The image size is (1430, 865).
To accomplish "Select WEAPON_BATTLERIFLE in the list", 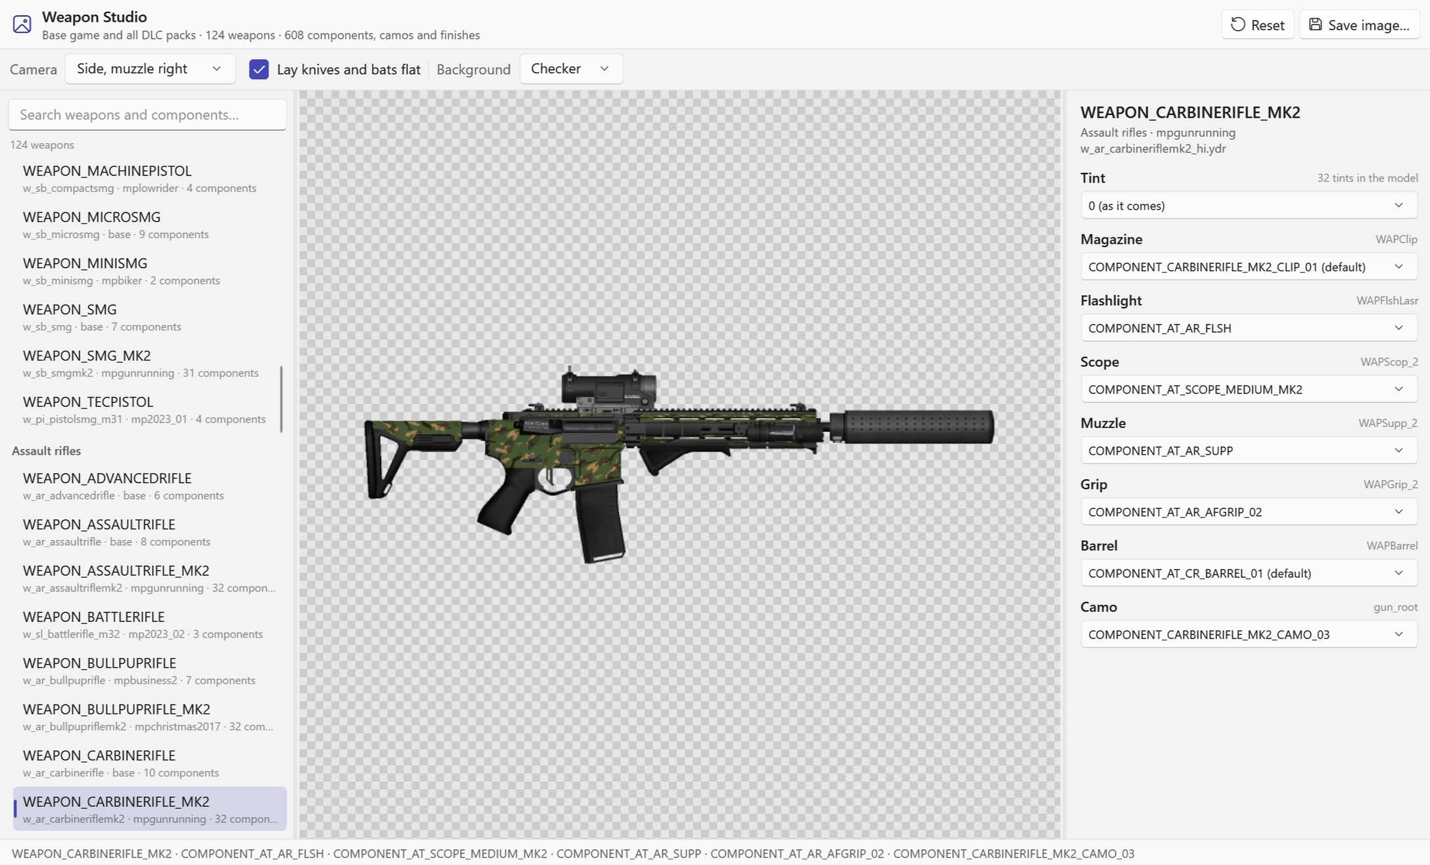I will tap(150, 624).
